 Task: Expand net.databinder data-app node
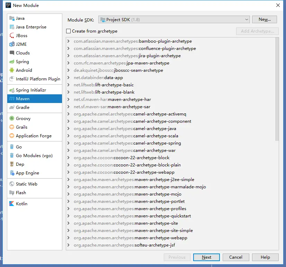pos(69,78)
